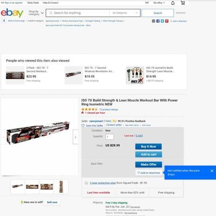Click the Buy It Now button
Image resolution: width=216 pixels, height=216 pixels.
coord(148,146)
